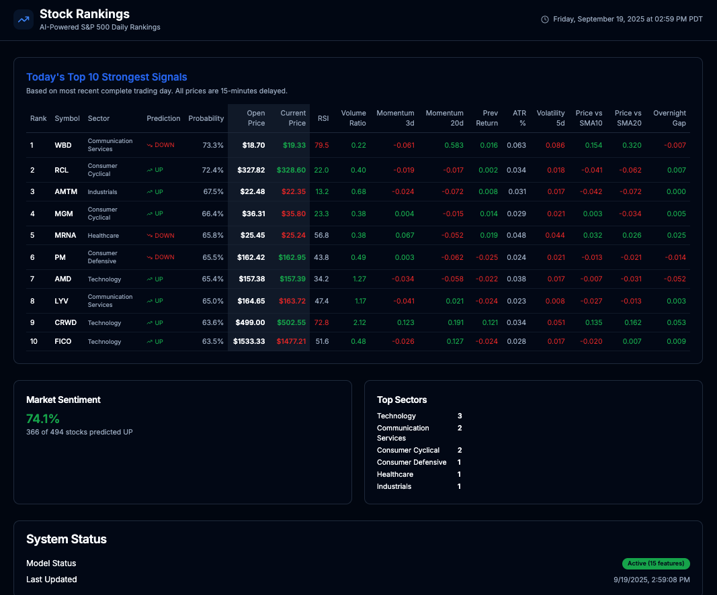Select the MRNA symbol cell
The height and width of the screenshot is (595, 717).
click(x=65, y=235)
